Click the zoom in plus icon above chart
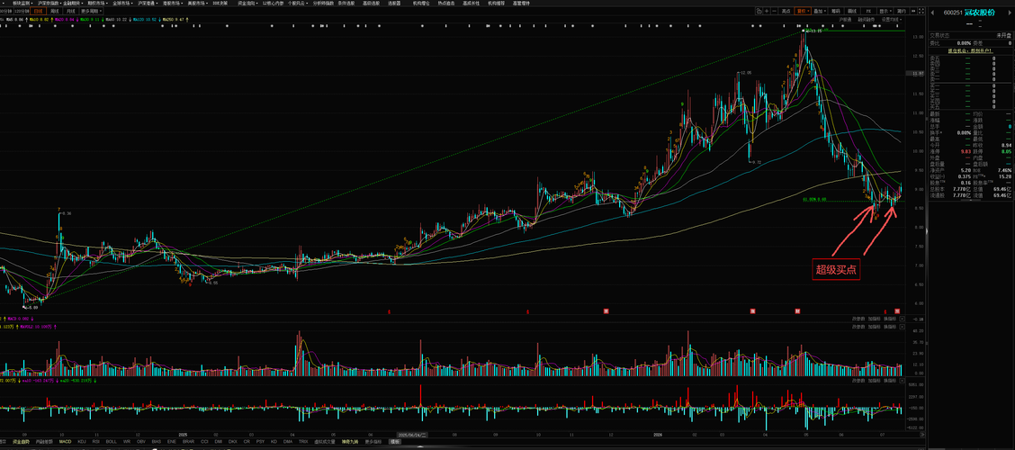This screenshot has height=450, width=1015. (x=767, y=11)
